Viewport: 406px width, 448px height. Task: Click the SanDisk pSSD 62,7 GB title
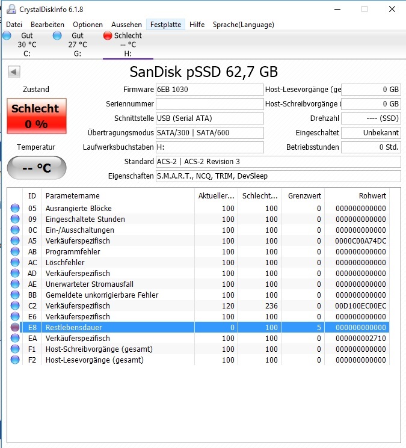204,72
